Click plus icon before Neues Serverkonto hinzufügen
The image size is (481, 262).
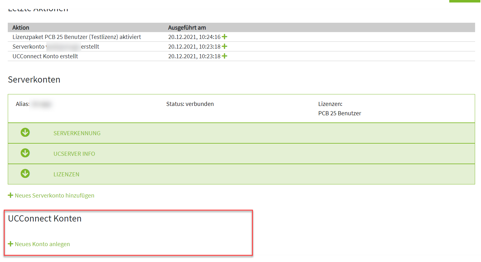pos(11,195)
